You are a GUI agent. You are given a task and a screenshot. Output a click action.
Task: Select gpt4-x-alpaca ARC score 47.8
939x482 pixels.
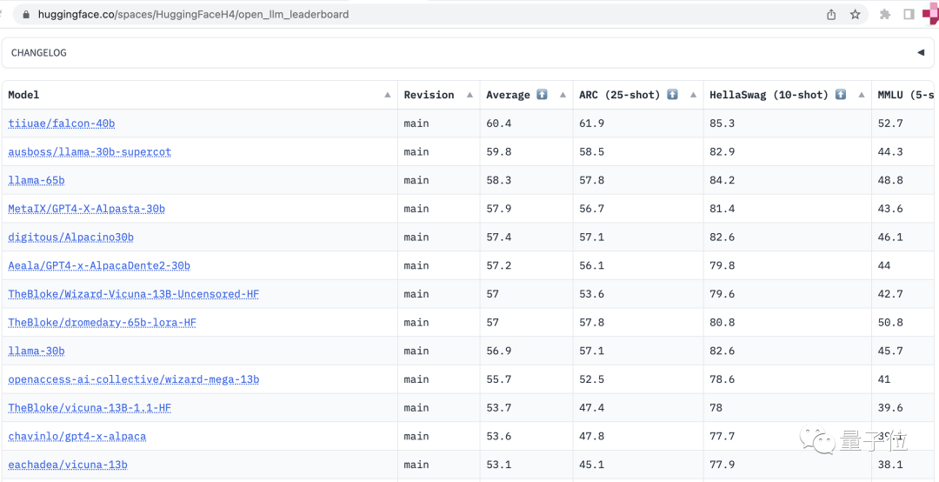[x=592, y=437]
